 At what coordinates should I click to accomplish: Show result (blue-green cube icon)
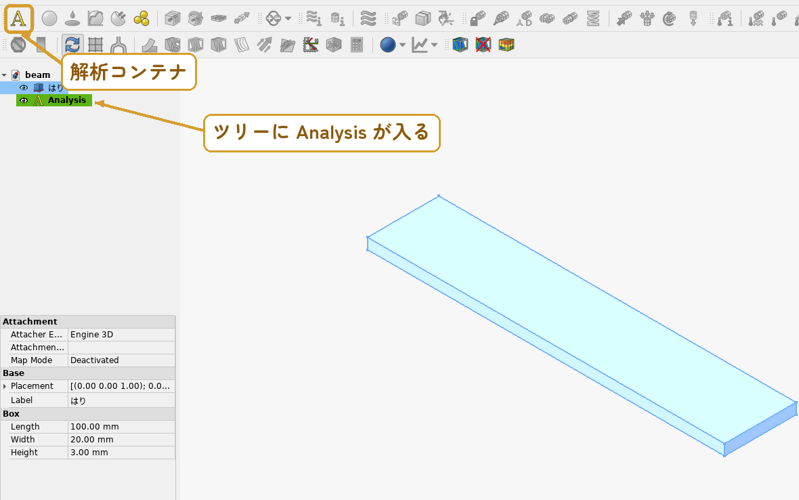(x=460, y=45)
